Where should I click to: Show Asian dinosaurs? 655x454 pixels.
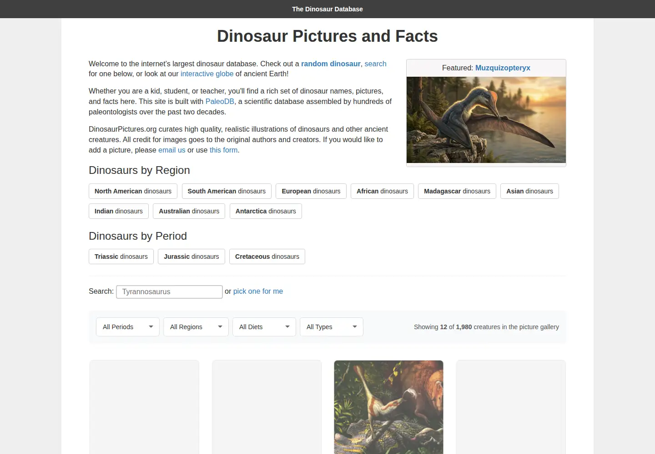529,191
